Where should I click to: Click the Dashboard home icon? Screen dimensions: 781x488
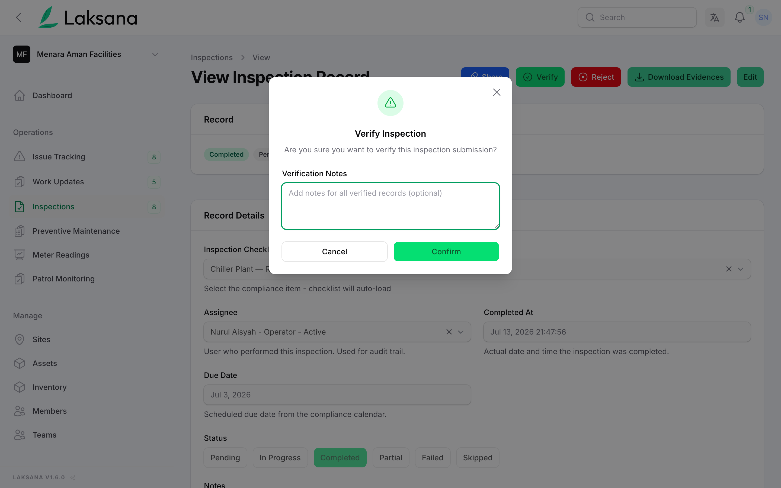[19, 95]
